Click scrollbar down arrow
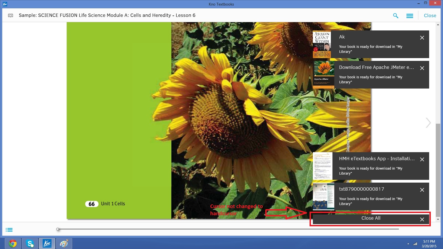 (x=438, y=219)
